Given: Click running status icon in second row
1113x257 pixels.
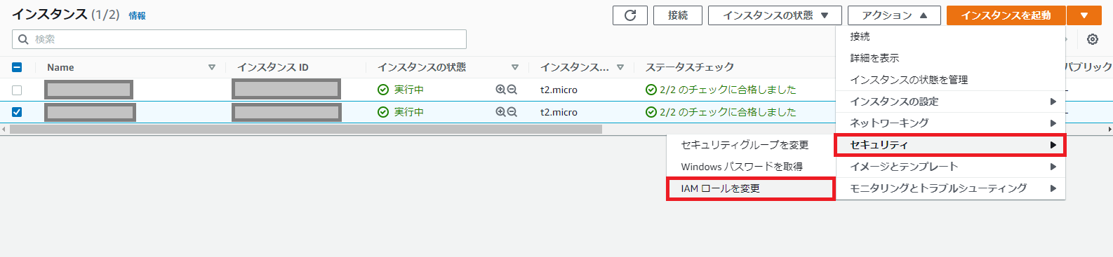Looking at the screenshot, I should [383, 112].
